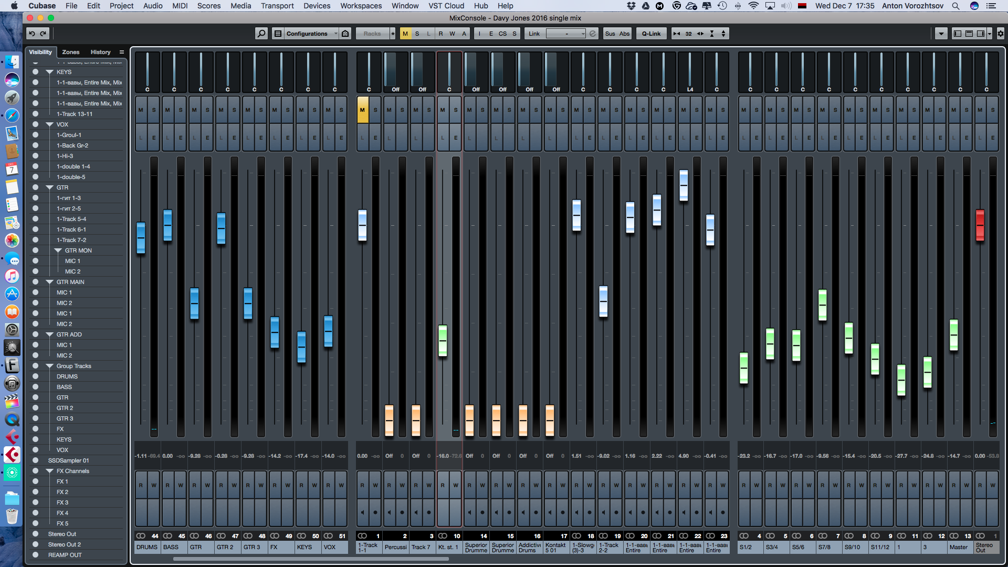Click the monitor speaker icon on Percussi channel
The height and width of the screenshot is (567, 1008).
click(389, 512)
